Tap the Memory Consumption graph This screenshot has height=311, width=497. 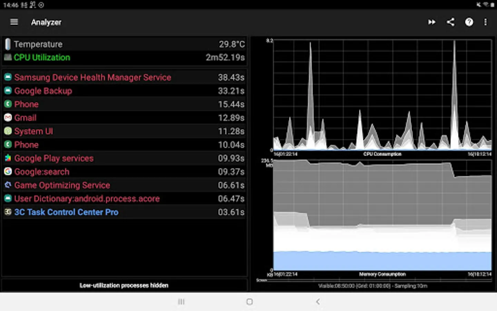coord(382,215)
